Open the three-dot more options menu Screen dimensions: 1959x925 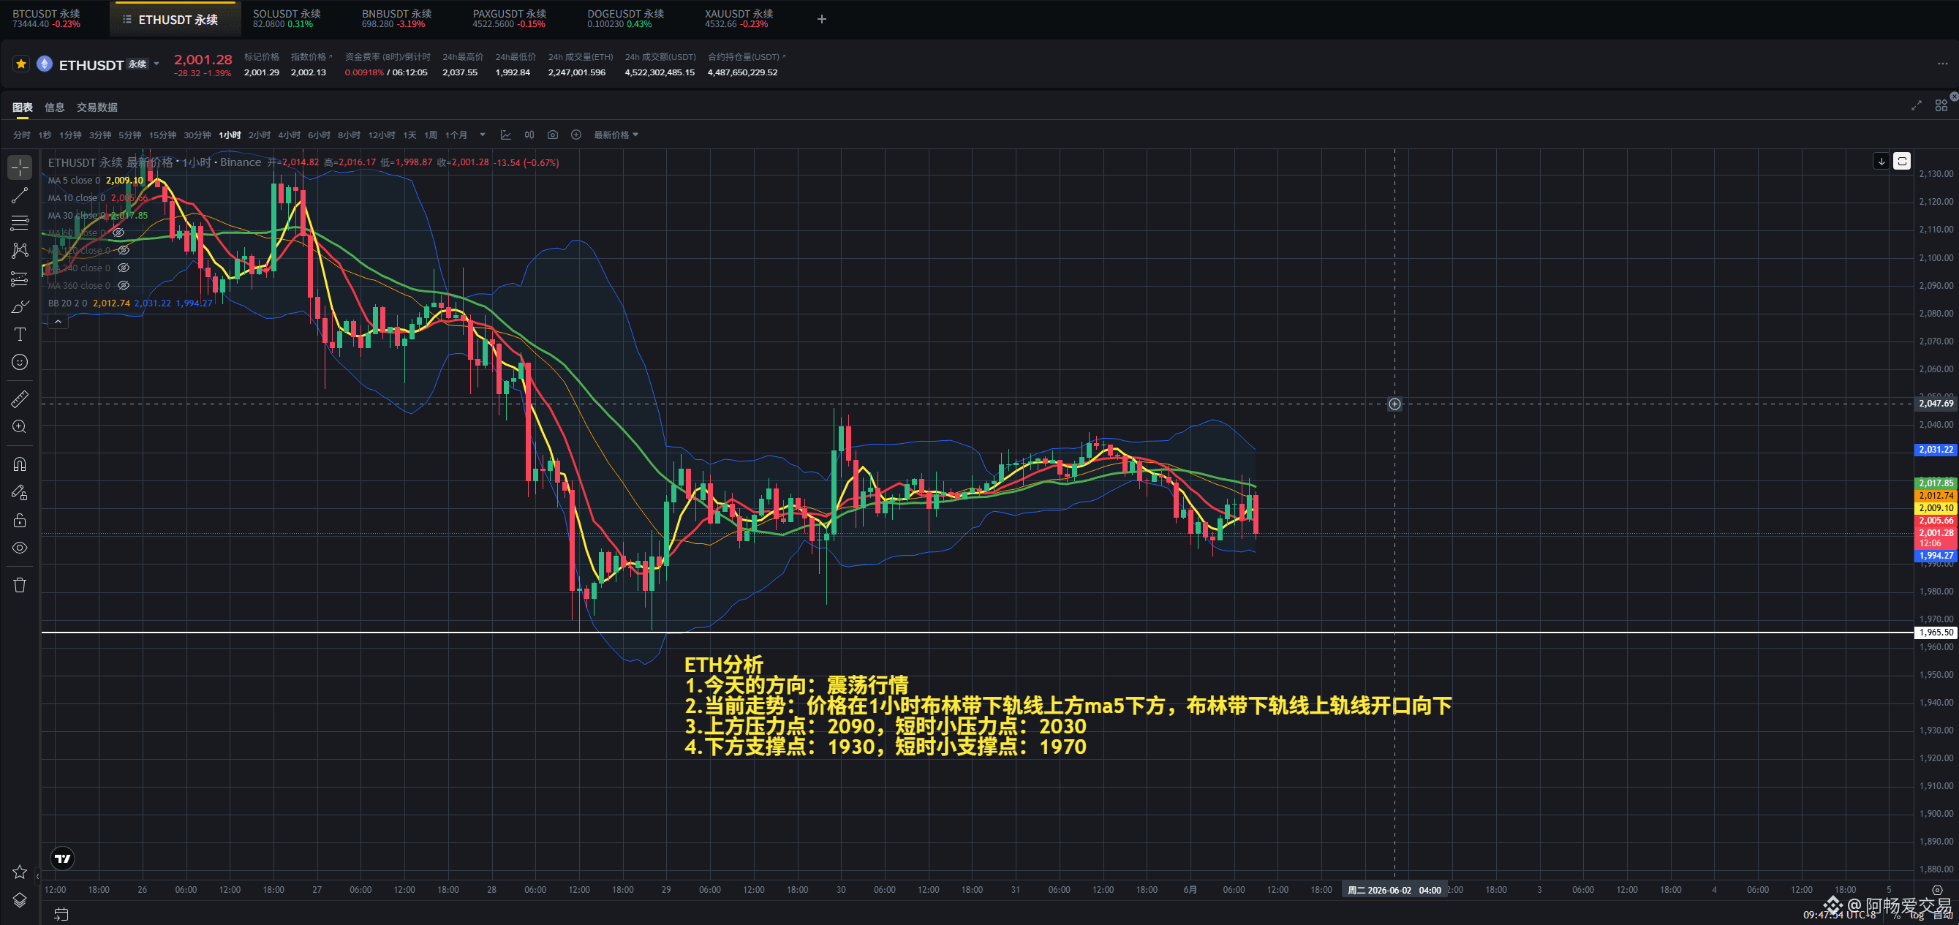point(1942,64)
